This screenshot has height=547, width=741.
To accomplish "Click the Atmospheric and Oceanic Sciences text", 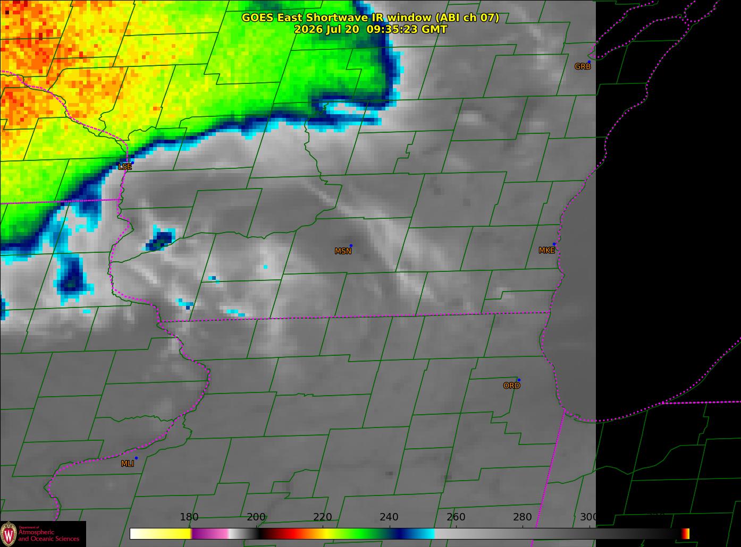I will pos(49,535).
